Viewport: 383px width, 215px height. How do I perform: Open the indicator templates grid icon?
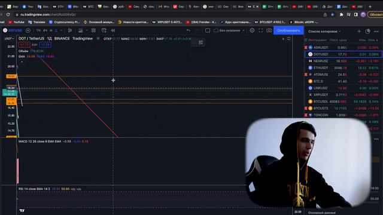93,30
